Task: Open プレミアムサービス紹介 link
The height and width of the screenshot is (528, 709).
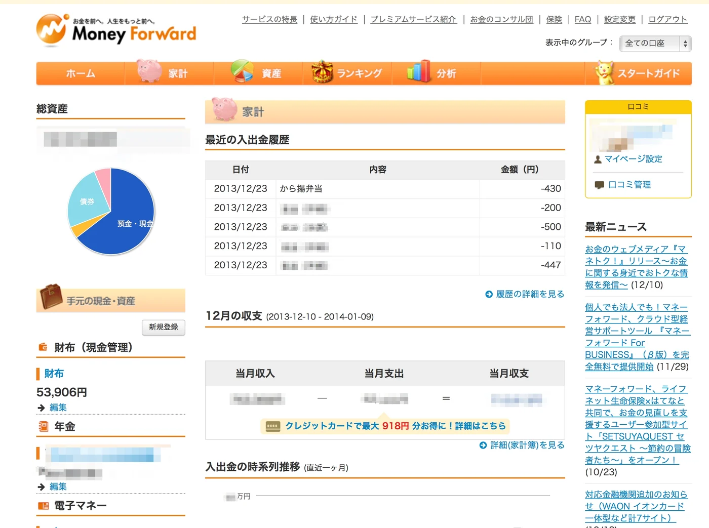Action: [x=413, y=19]
